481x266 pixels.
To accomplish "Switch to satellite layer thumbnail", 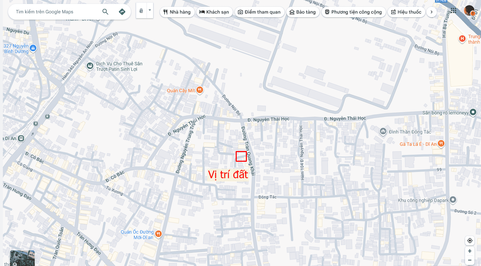I will click(22, 258).
